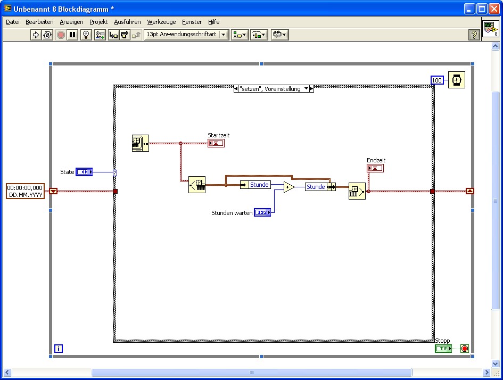Click the vertical scrollbar thumb
Screen dimensions: 503x380
tap(495, 201)
